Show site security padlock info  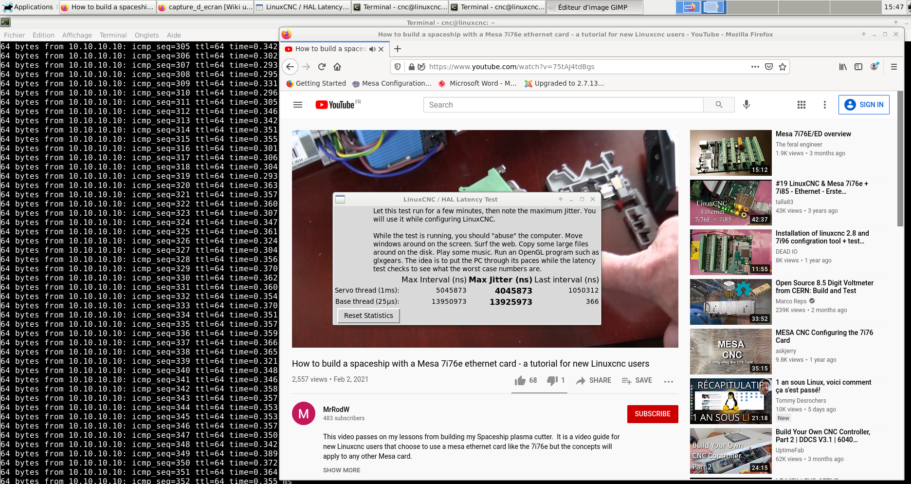coord(412,67)
